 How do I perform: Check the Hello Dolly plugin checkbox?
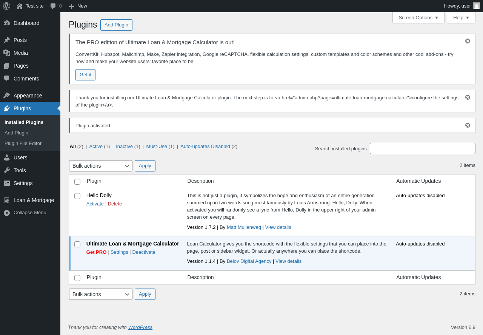[x=77, y=196]
